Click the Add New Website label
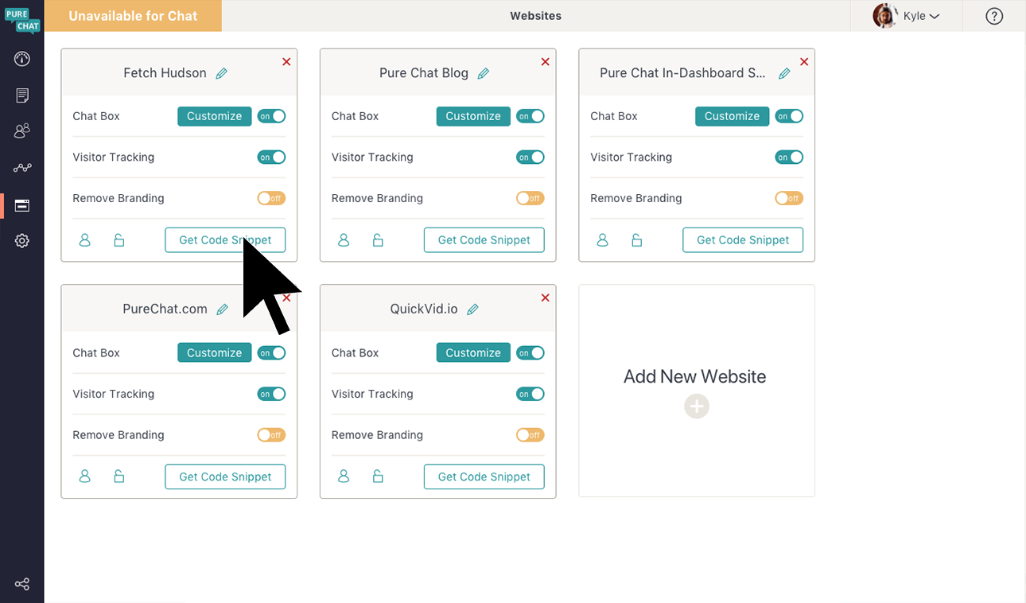This screenshot has height=603, width=1026. tap(695, 377)
